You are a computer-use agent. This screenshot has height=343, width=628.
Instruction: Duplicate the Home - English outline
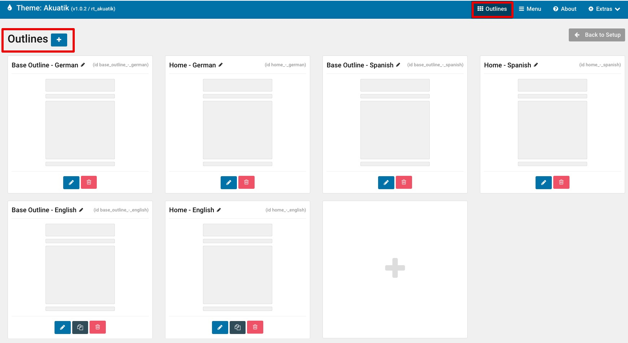(x=238, y=327)
